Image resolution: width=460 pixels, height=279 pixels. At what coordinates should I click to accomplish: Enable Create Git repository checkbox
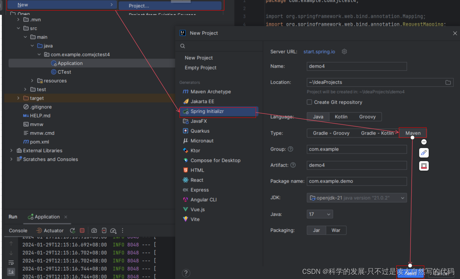309,102
